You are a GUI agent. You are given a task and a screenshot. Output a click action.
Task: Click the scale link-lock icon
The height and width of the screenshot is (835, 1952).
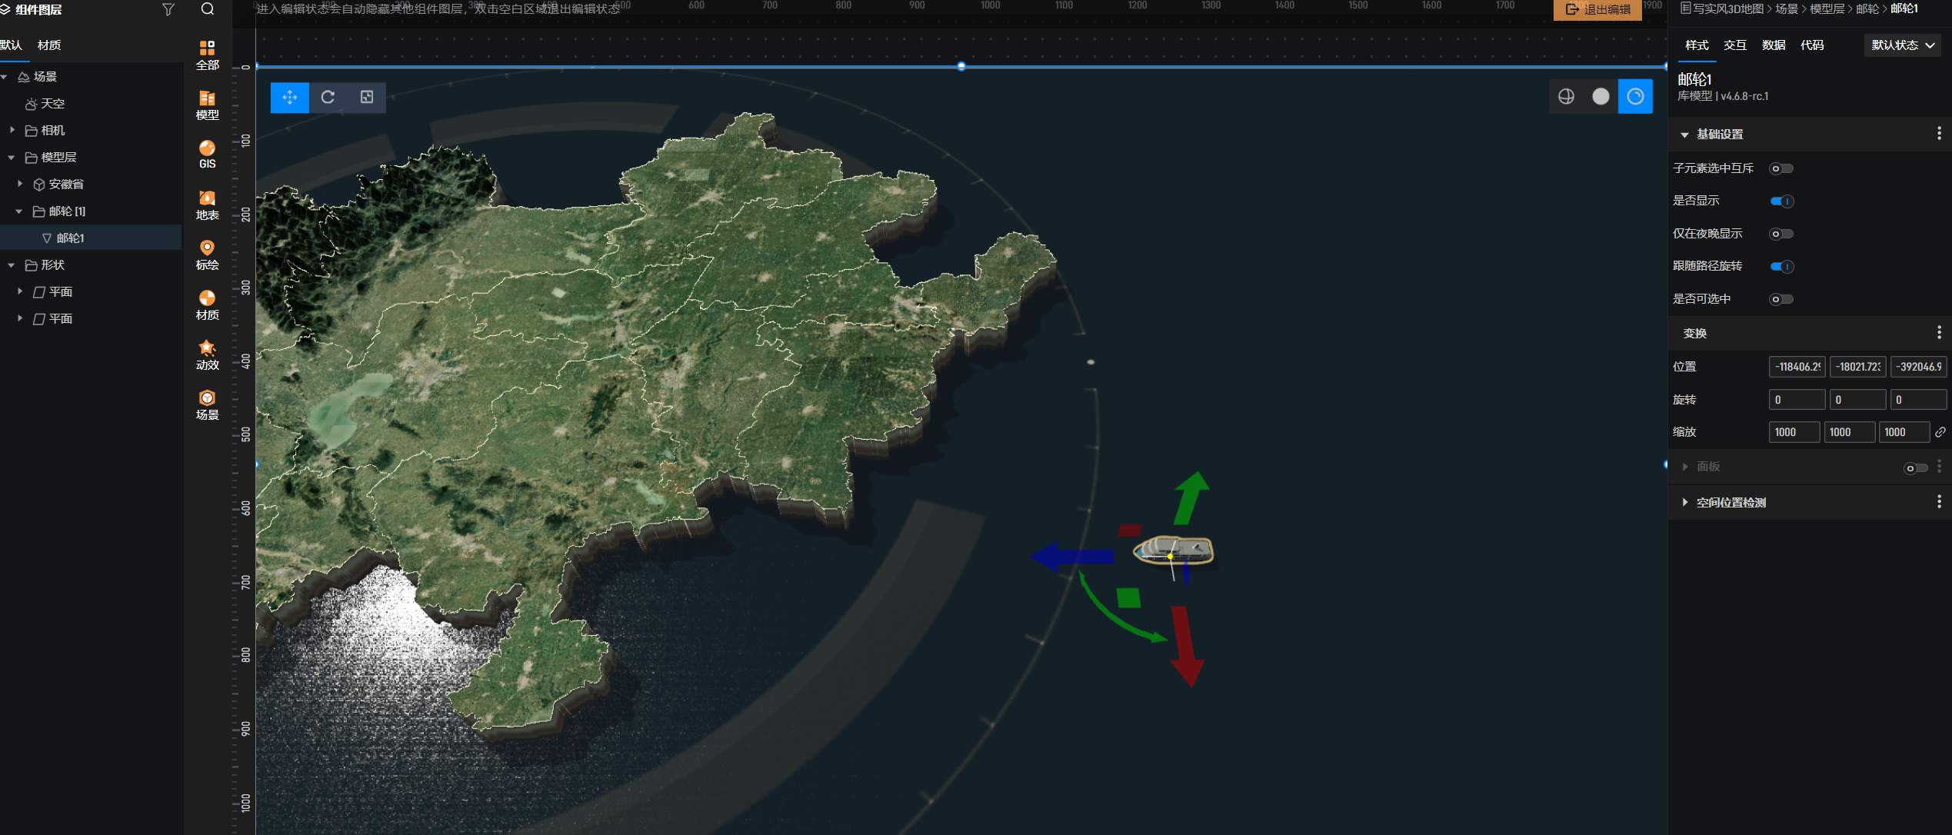point(1940,432)
